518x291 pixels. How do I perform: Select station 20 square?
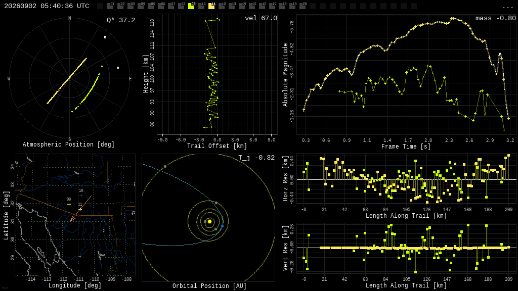click(303, 6)
